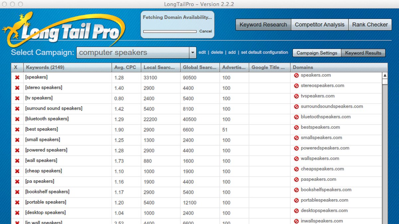Open the Competitor Analysis tab
This screenshot has width=399, height=224.
320,25
